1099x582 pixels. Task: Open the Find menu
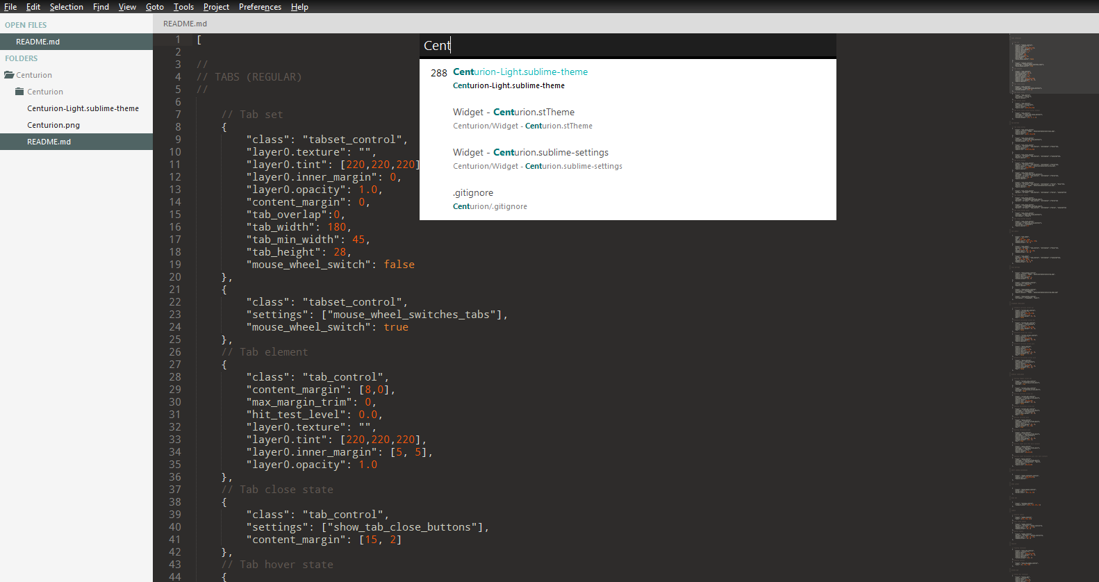(x=101, y=7)
